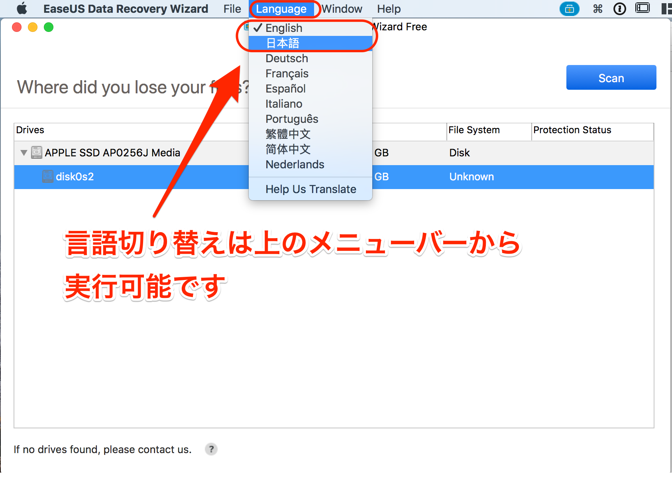This screenshot has height=489, width=672.
Task: Select 日本語 from the language list
Action: pos(283,43)
